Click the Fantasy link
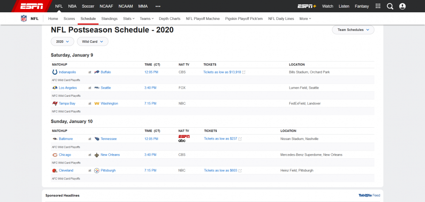Image resolution: width=425 pixels, height=202 pixels. [362, 6]
